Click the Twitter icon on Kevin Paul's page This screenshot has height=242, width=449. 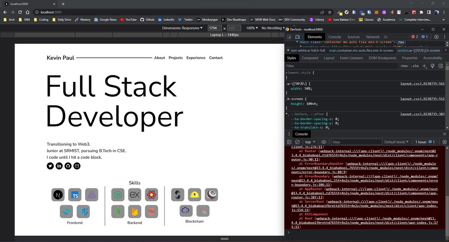(50, 166)
